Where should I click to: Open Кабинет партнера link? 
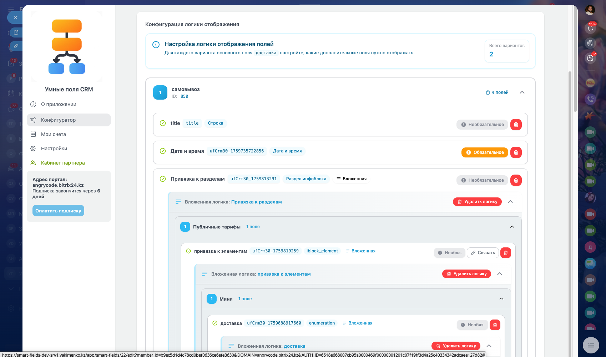pyautogui.click(x=63, y=163)
